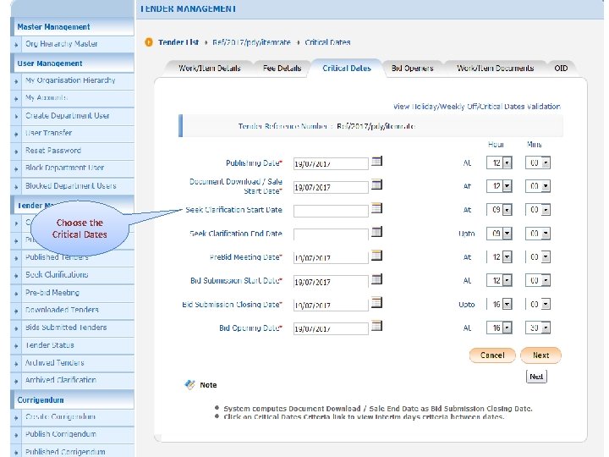Select the Critical Dates tab

coord(347,68)
